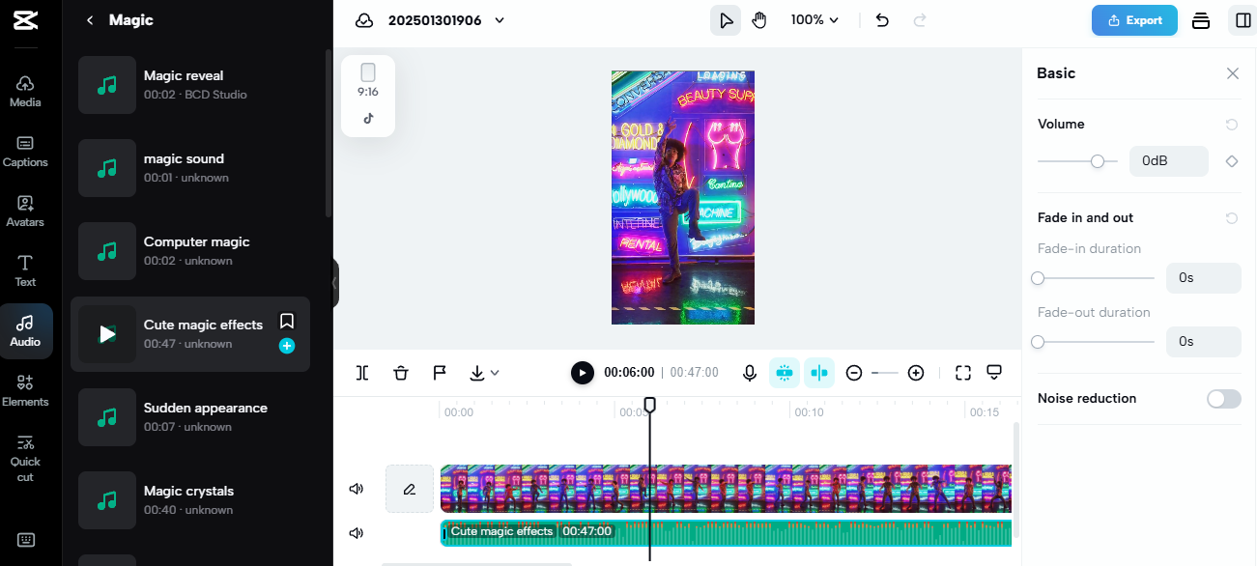This screenshot has width=1257, height=566.
Task: Click the CapCut logo icon
Action: pyautogui.click(x=26, y=20)
